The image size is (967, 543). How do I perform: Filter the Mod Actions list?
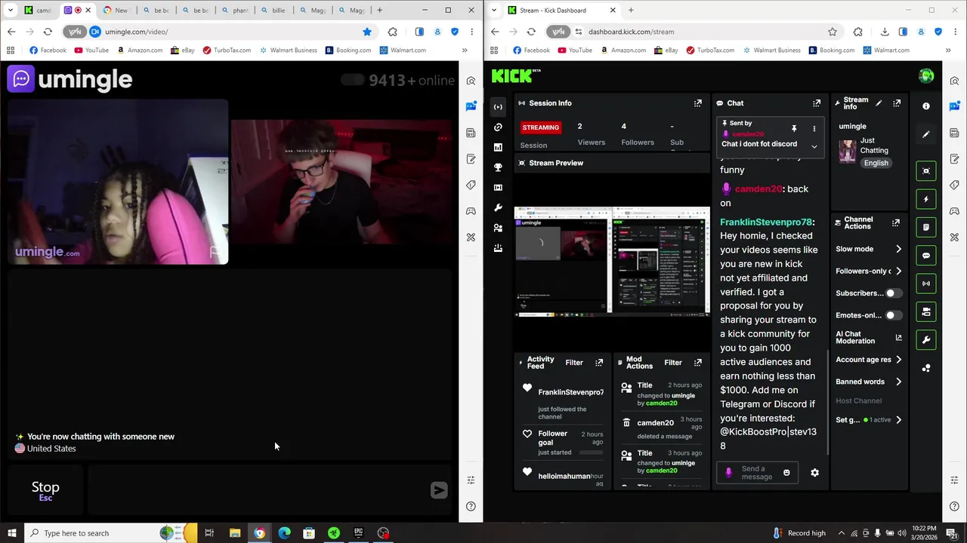tap(672, 363)
